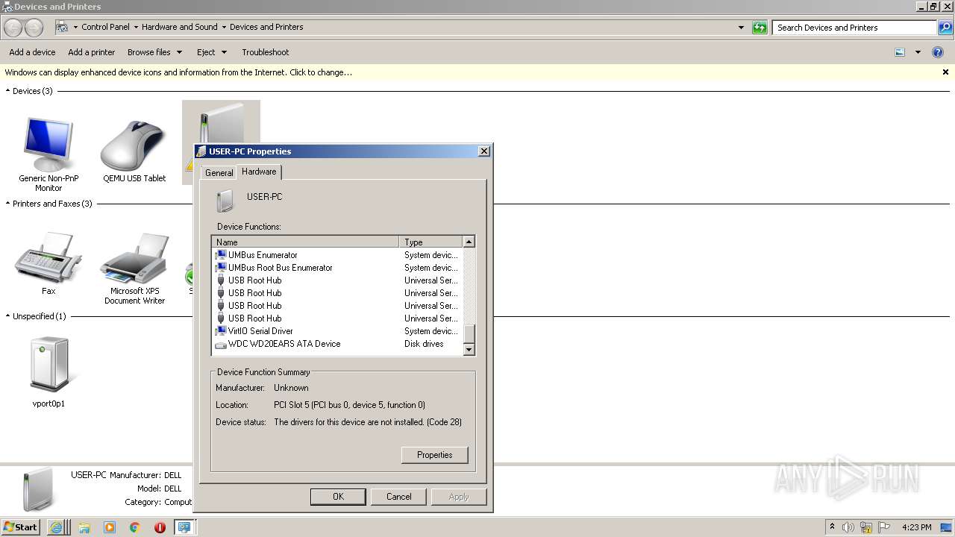This screenshot has width=955, height=537.
Task: Open the view options dropdown arrow
Action: click(x=918, y=52)
